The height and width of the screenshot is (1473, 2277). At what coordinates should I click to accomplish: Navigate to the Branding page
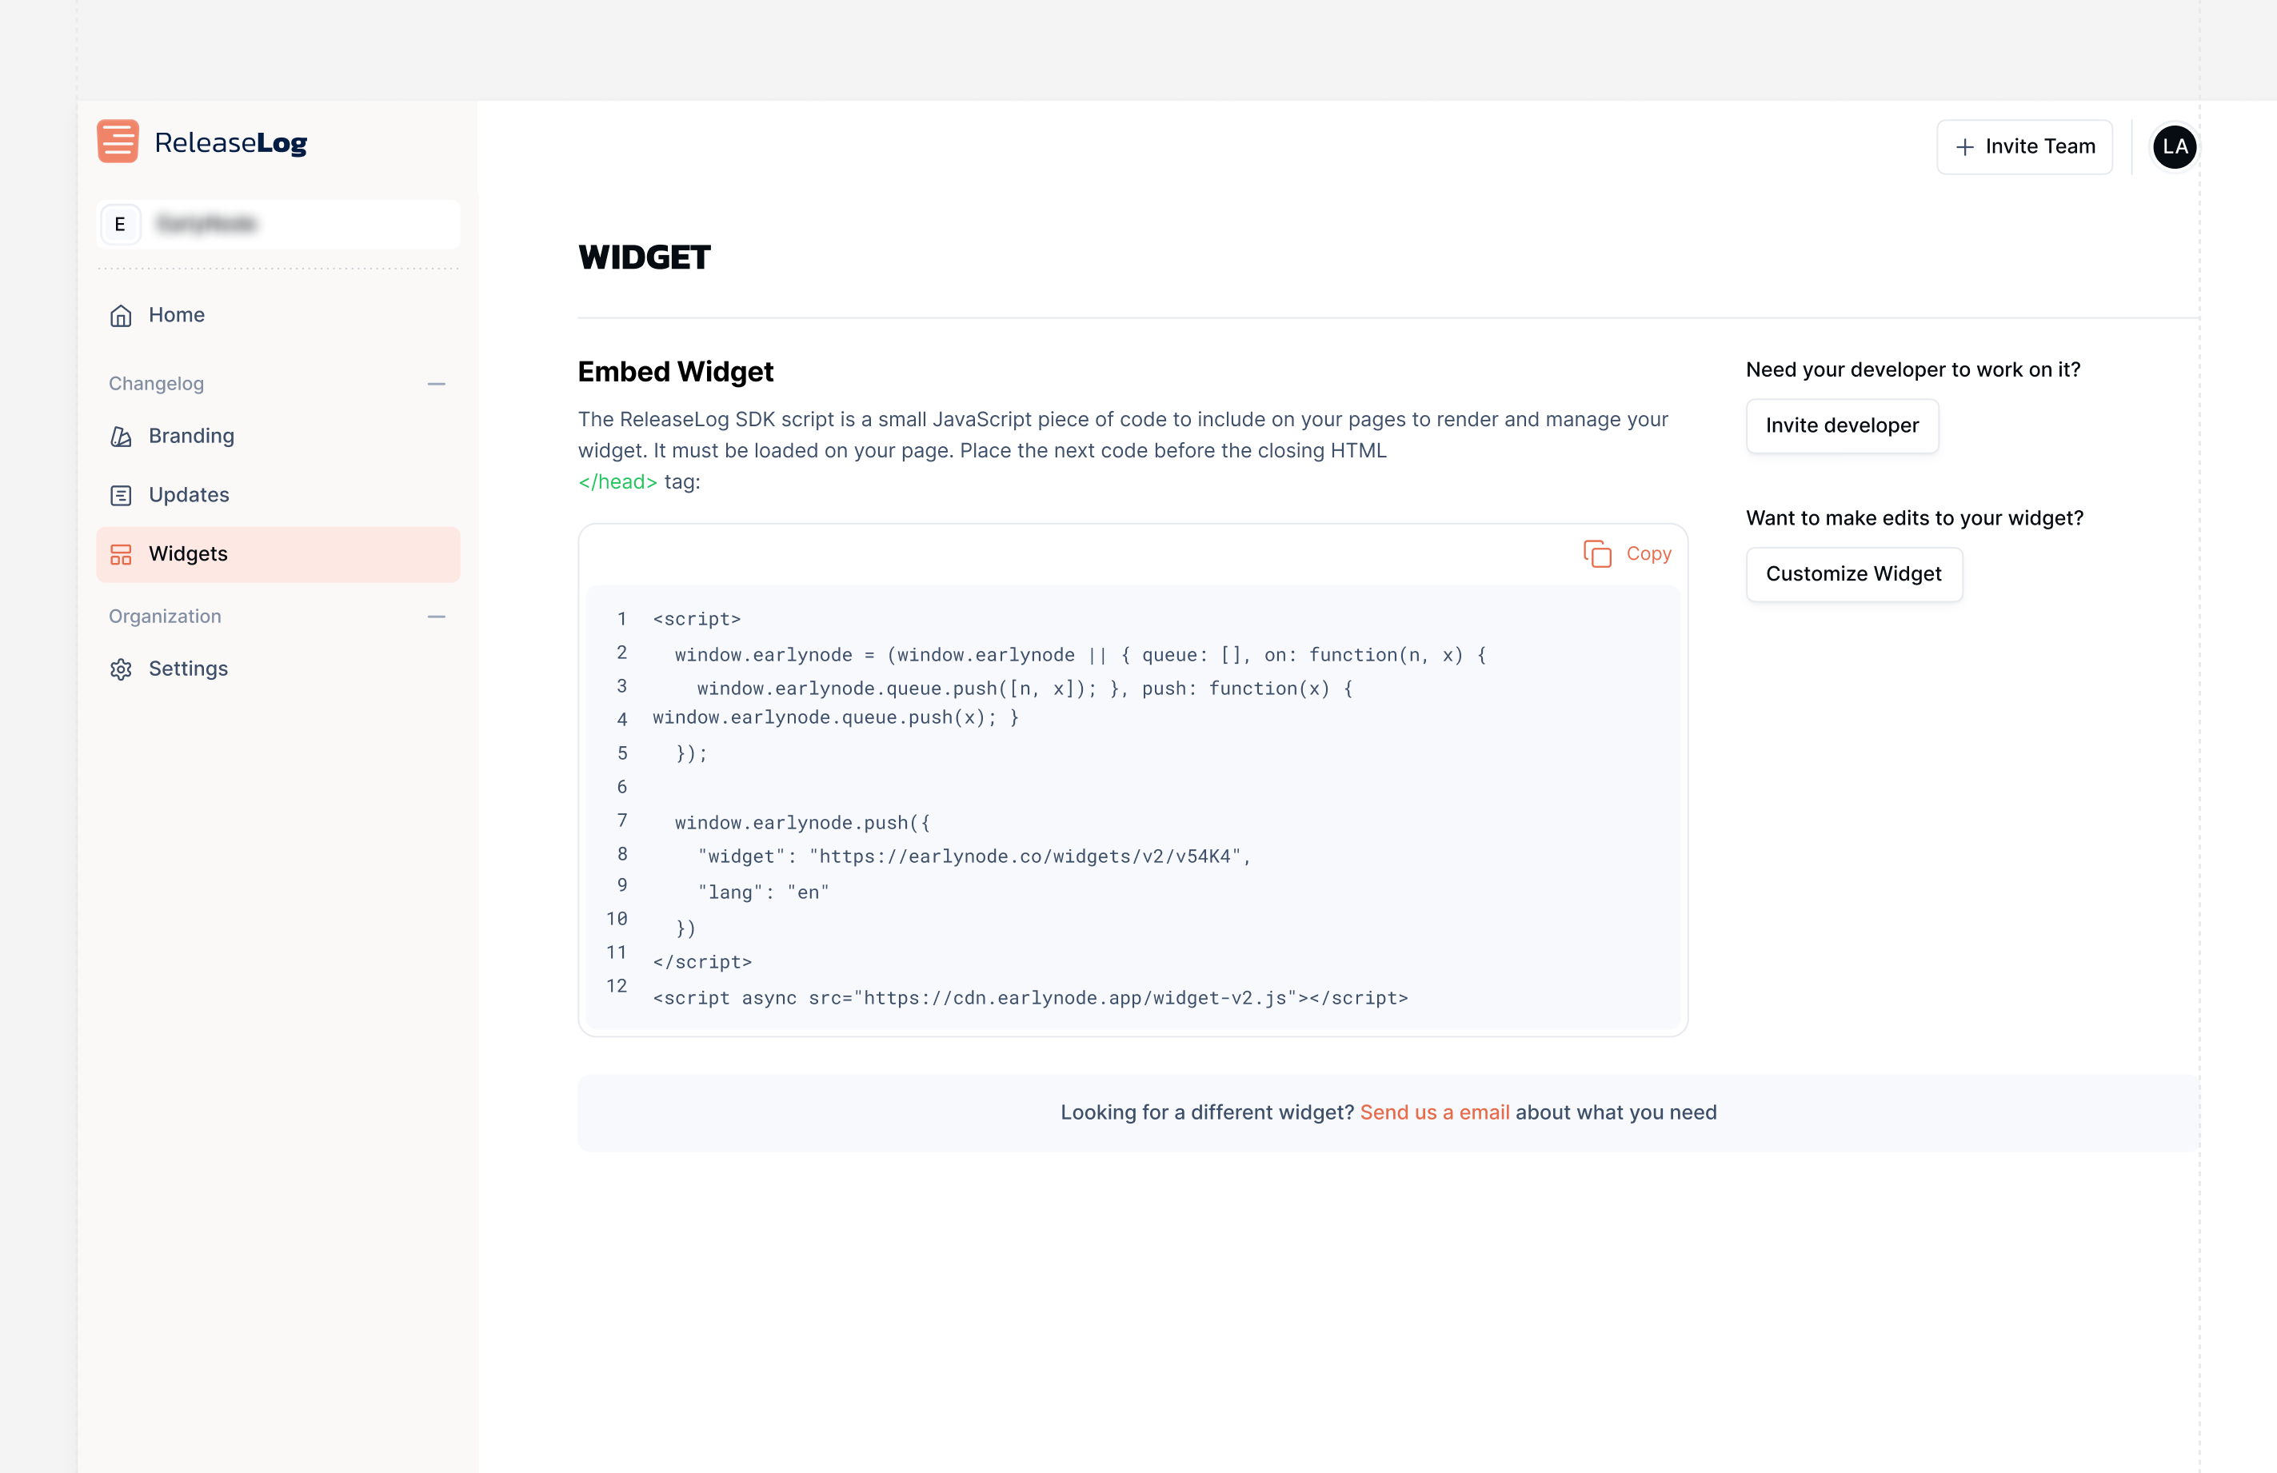(190, 436)
